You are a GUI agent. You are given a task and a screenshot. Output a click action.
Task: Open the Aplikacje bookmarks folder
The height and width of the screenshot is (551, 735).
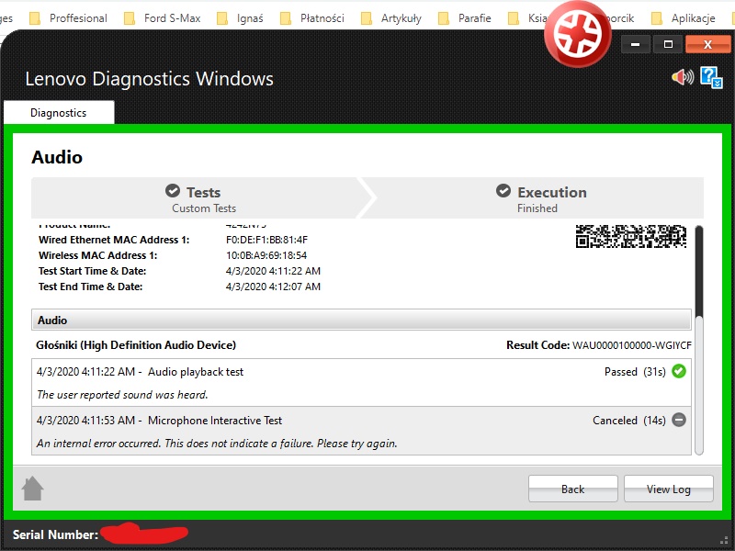(684, 18)
